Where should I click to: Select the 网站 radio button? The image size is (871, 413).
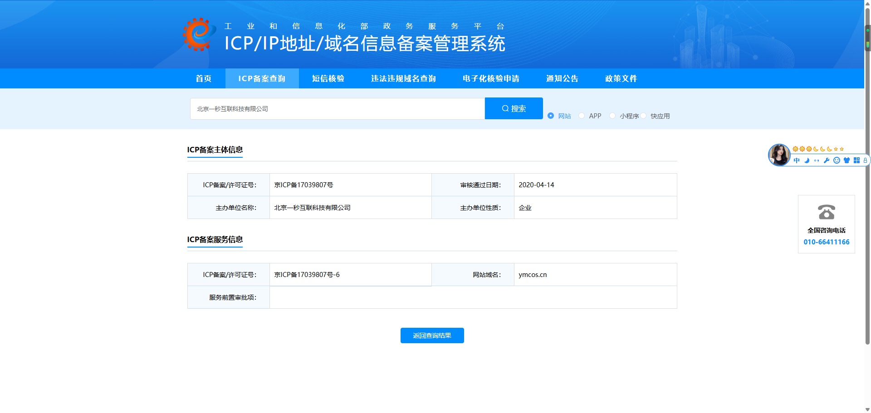point(551,116)
